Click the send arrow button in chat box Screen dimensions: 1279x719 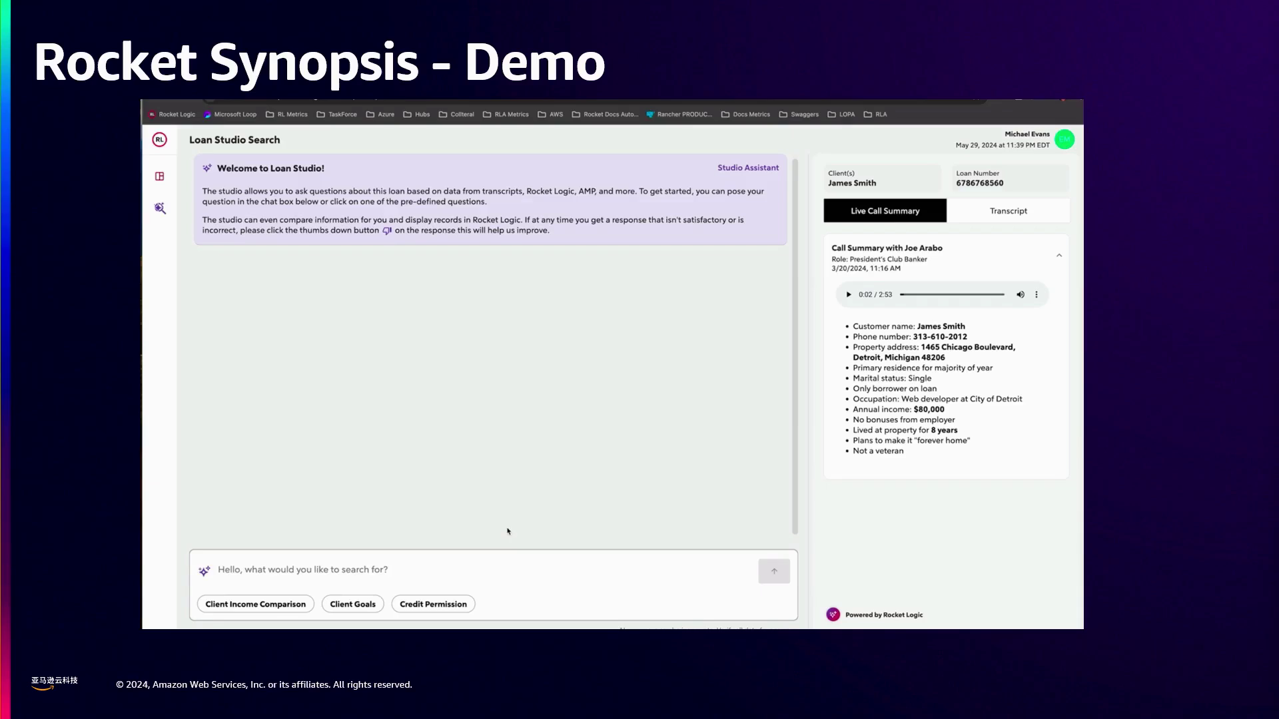click(773, 571)
